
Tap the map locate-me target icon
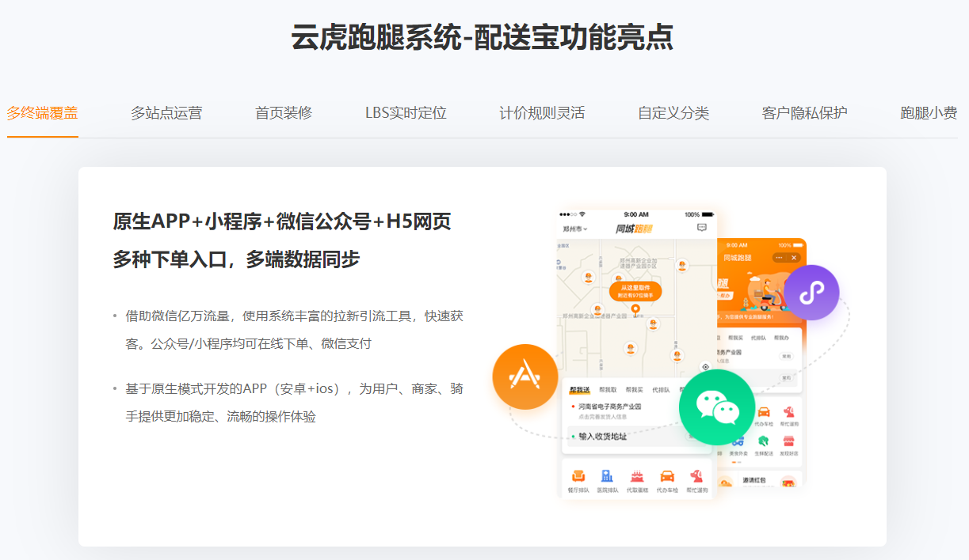click(705, 367)
